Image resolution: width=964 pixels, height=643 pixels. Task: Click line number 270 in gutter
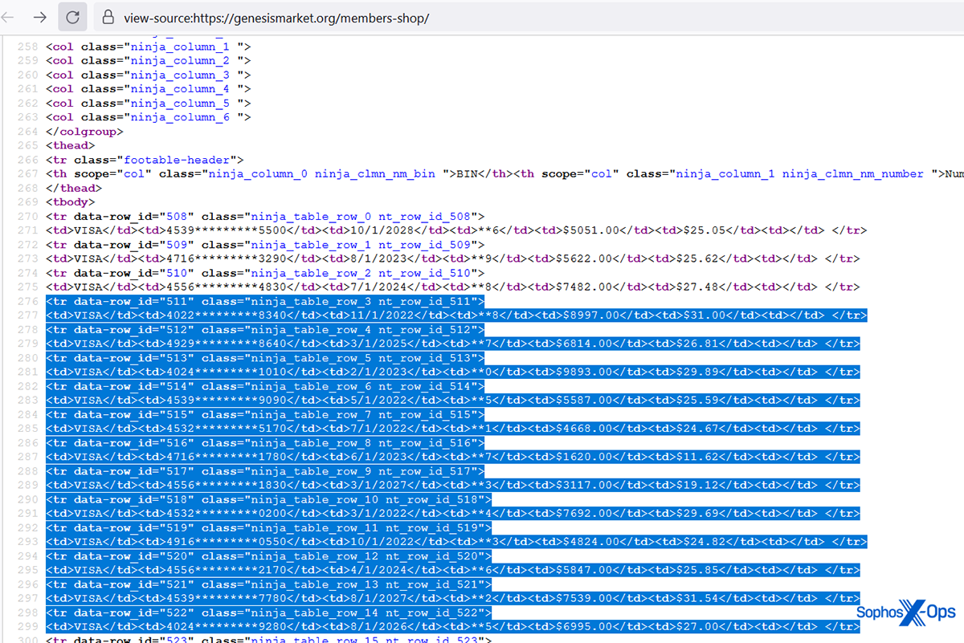27,216
